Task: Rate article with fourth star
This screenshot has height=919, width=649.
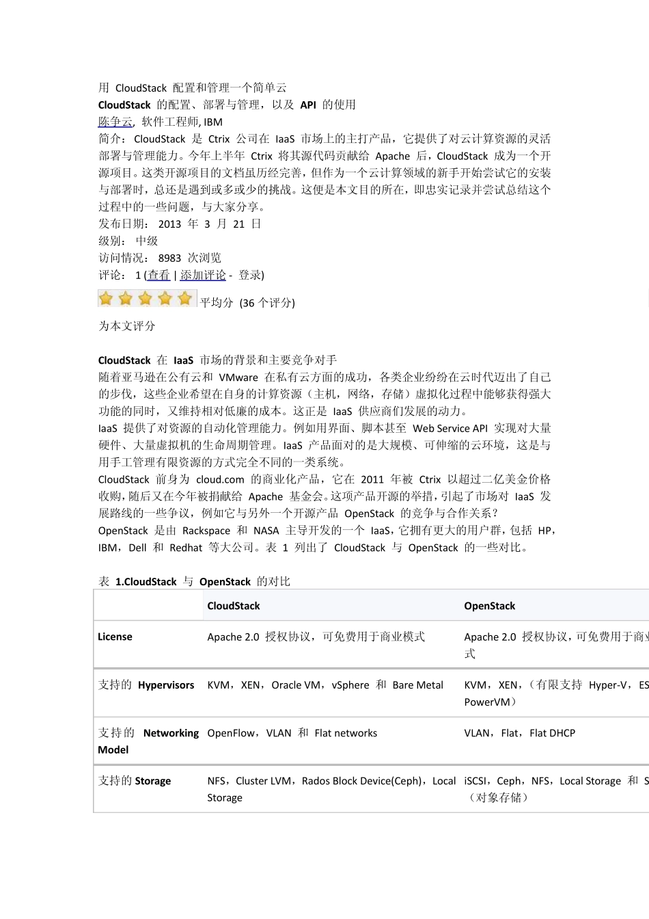Action: (x=165, y=298)
